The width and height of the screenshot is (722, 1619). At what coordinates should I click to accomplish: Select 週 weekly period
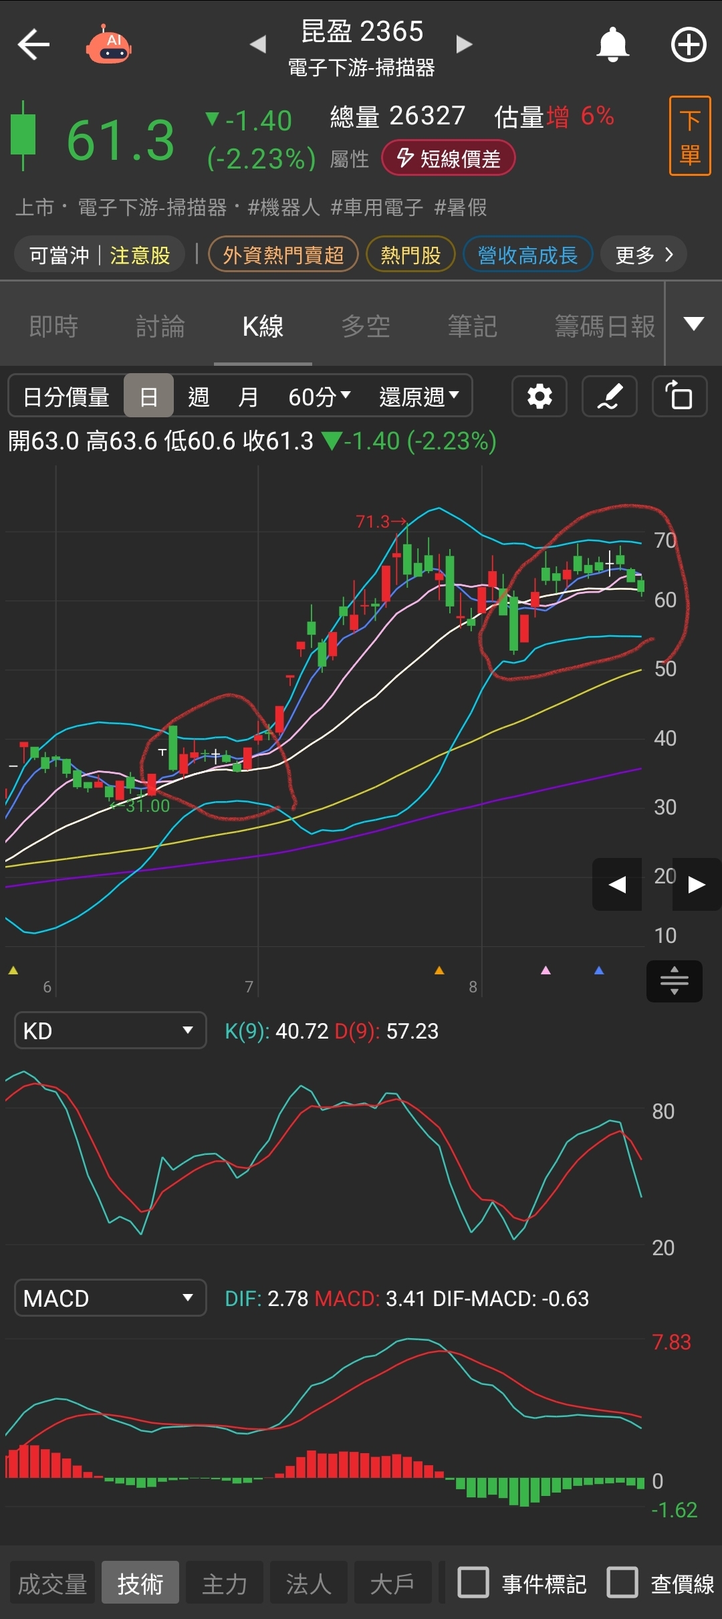199,397
